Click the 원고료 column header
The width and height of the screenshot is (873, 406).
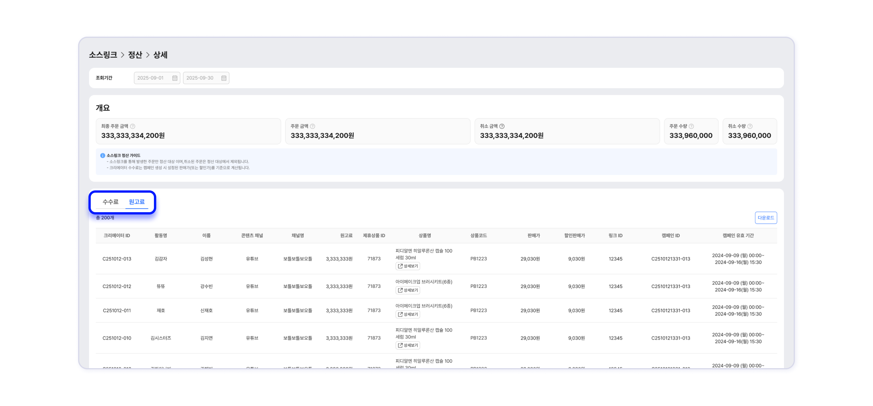pyautogui.click(x=346, y=235)
